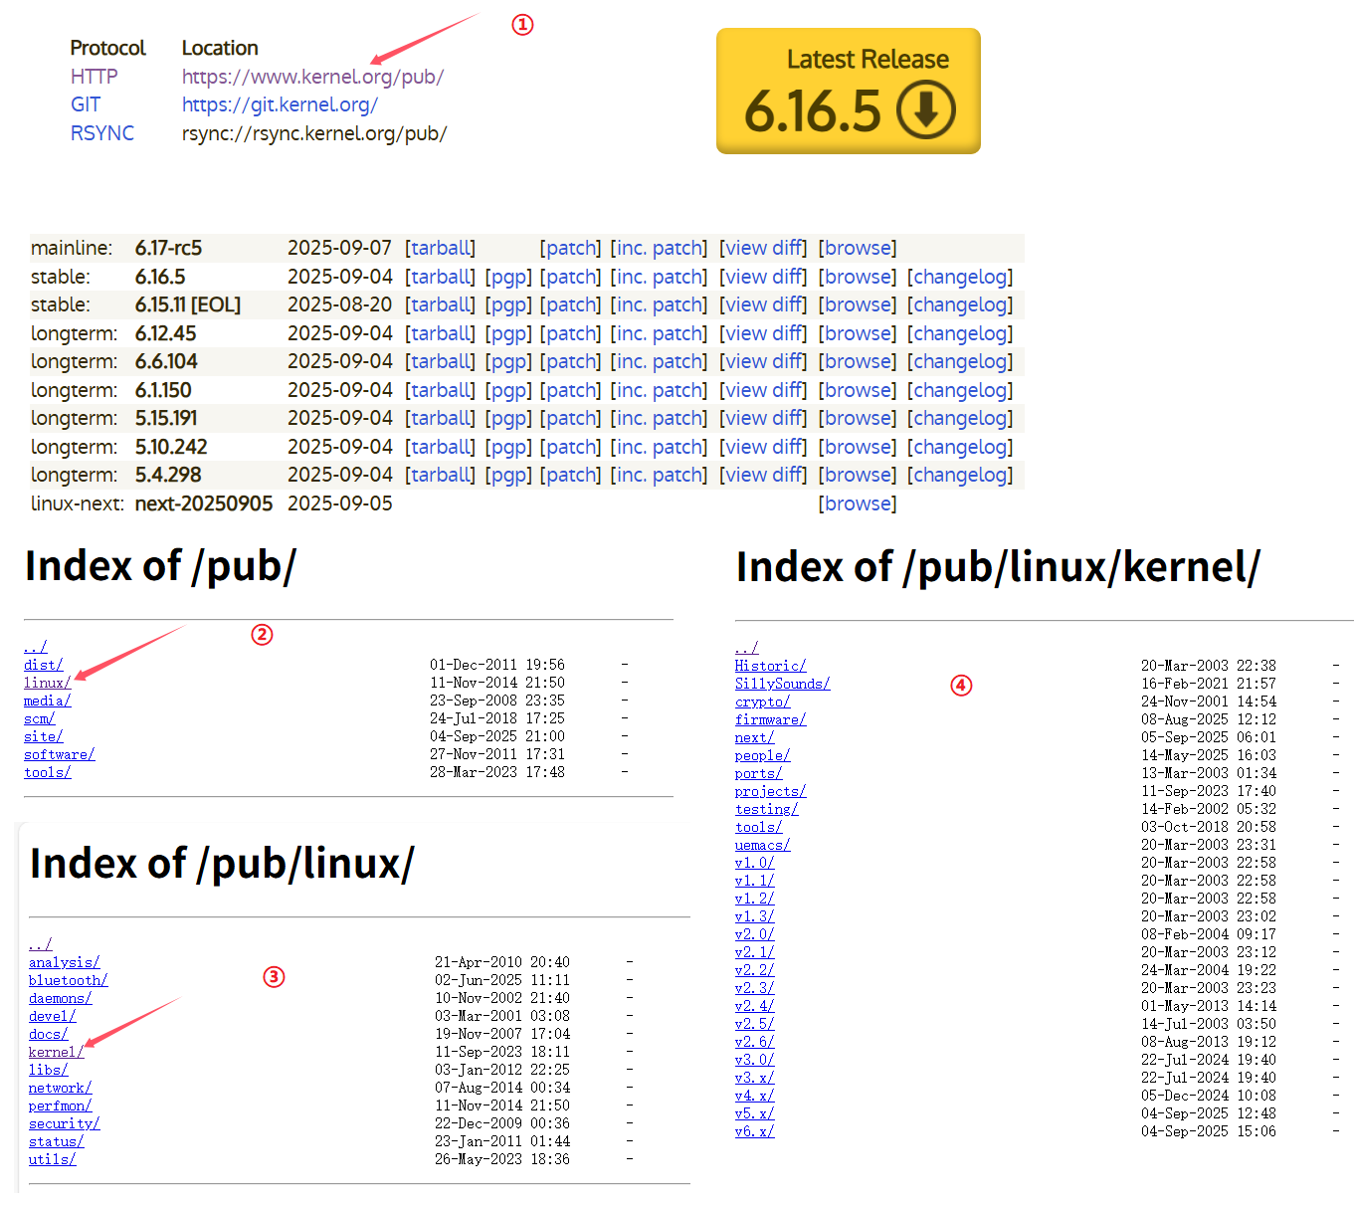Open site/ directory in /pub/ index
Image resolution: width=1354 pixels, height=1206 pixels.
click(43, 736)
